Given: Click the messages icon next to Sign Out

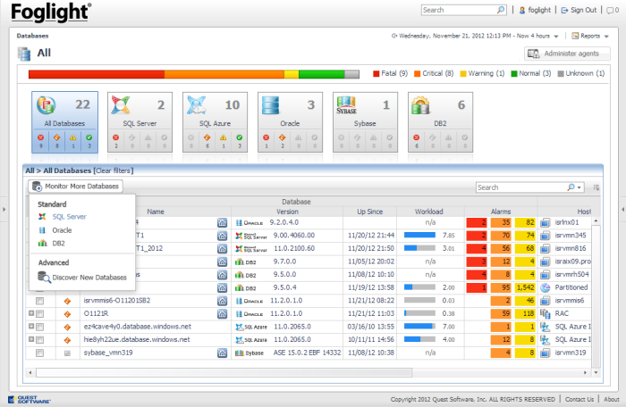Looking at the screenshot, I should [x=610, y=11].
